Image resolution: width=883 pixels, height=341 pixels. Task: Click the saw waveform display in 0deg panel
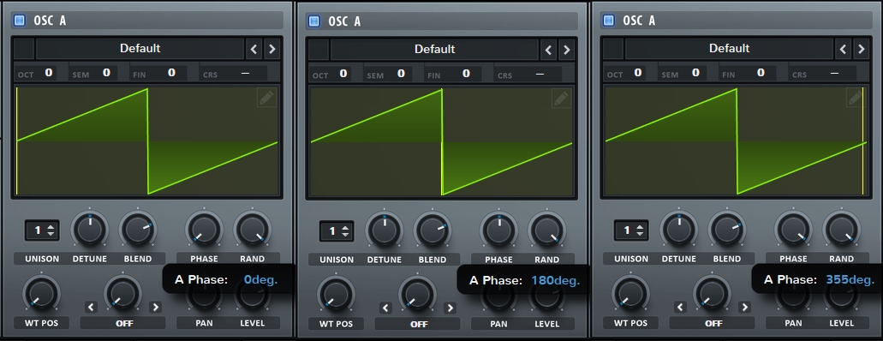pyautogui.click(x=147, y=141)
